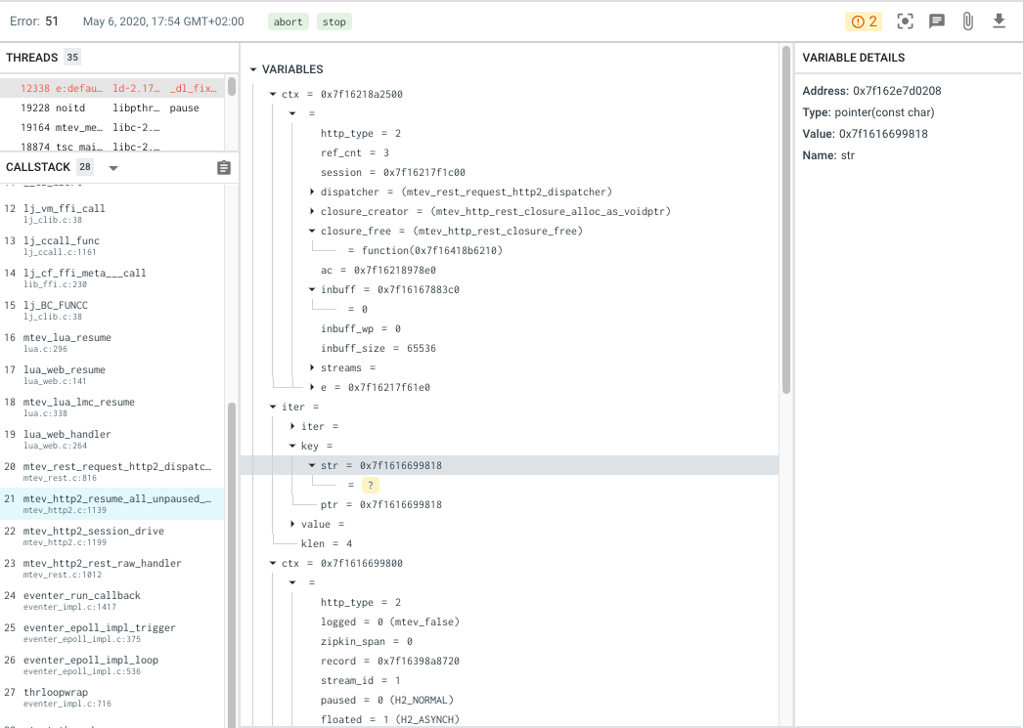Click Address value 0x7f162e7d0208 in Variable Details

pos(897,91)
